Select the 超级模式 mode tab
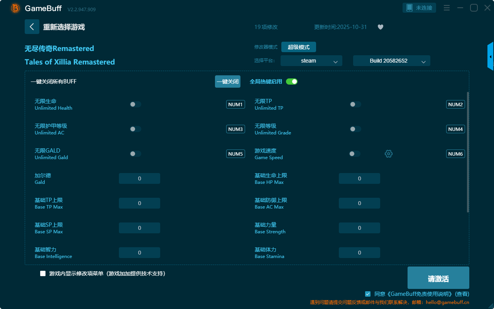This screenshot has width=494, height=309. 298,47
